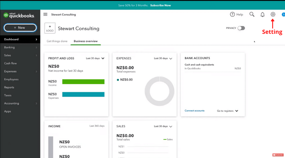Screen dimensions: 285x158
Task: Click Net income for last 30 days
Action: point(66,71)
